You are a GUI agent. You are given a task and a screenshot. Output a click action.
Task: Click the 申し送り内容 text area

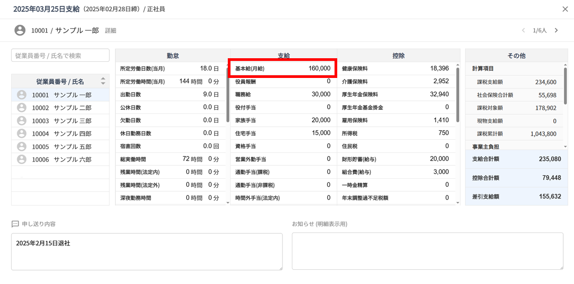pyautogui.click(x=147, y=251)
